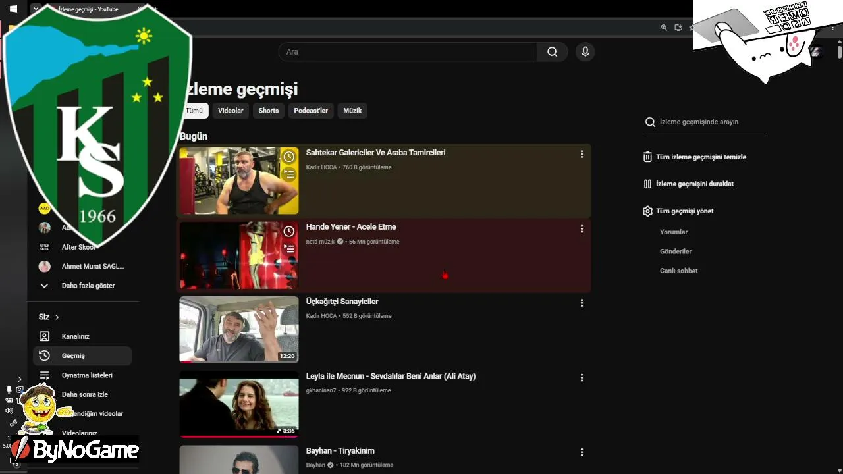The width and height of the screenshot is (843, 474).
Task: Open the Windows Start menu
Action: coord(13,9)
